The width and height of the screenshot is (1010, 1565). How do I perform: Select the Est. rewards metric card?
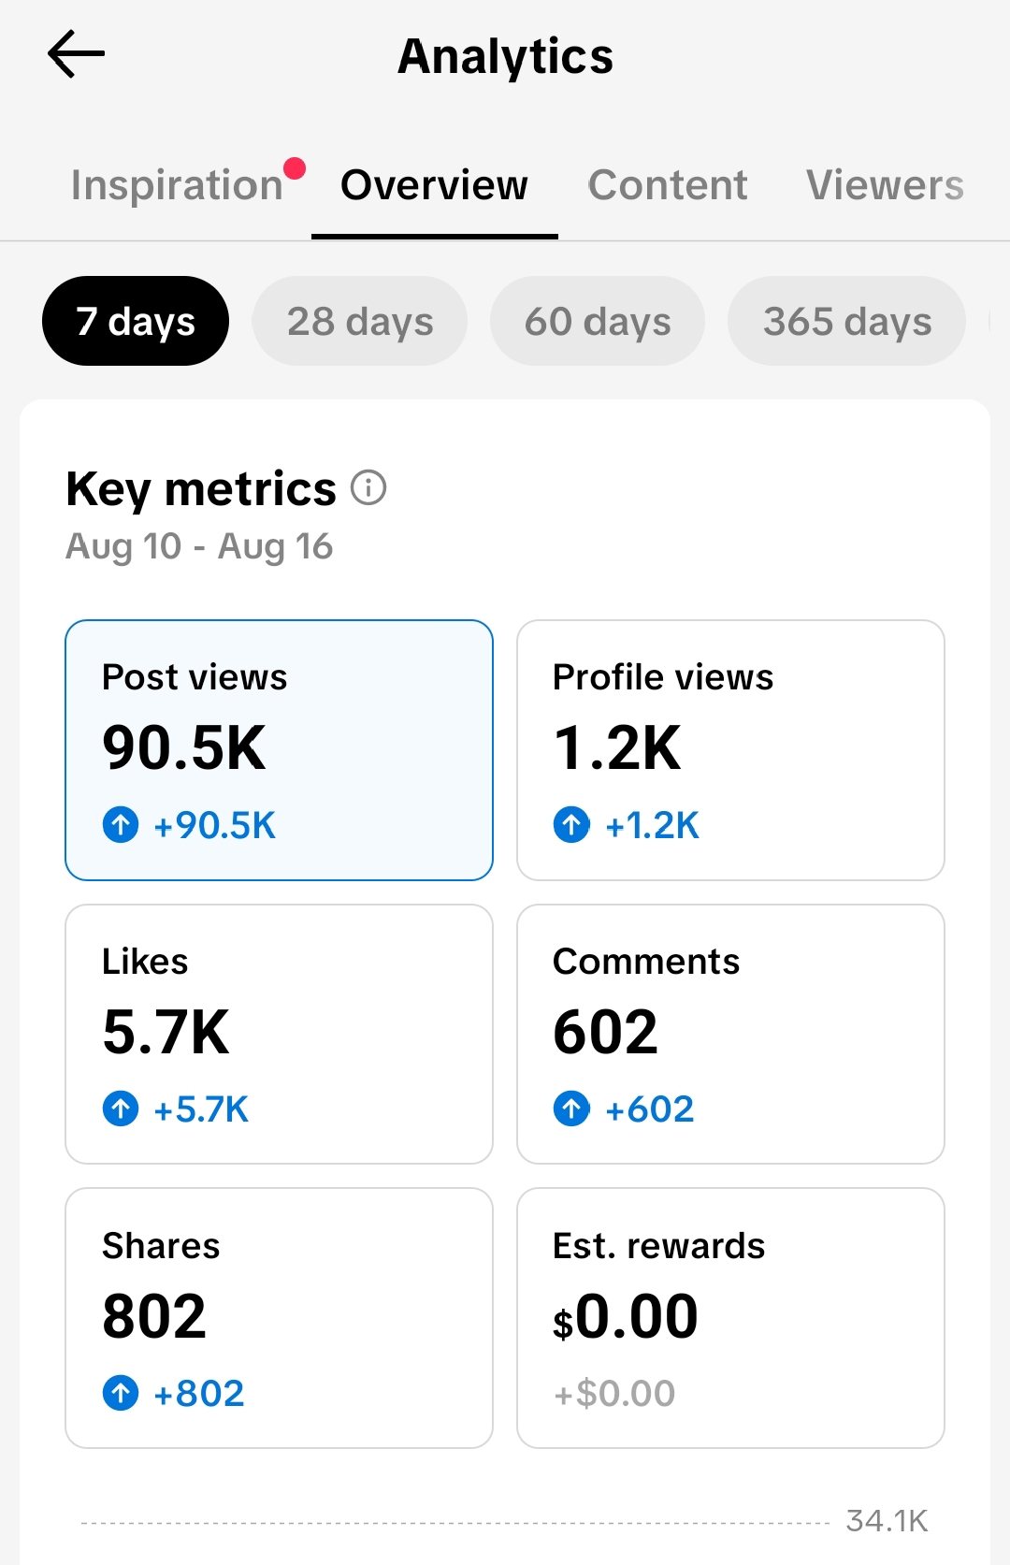pyautogui.click(x=730, y=1318)
